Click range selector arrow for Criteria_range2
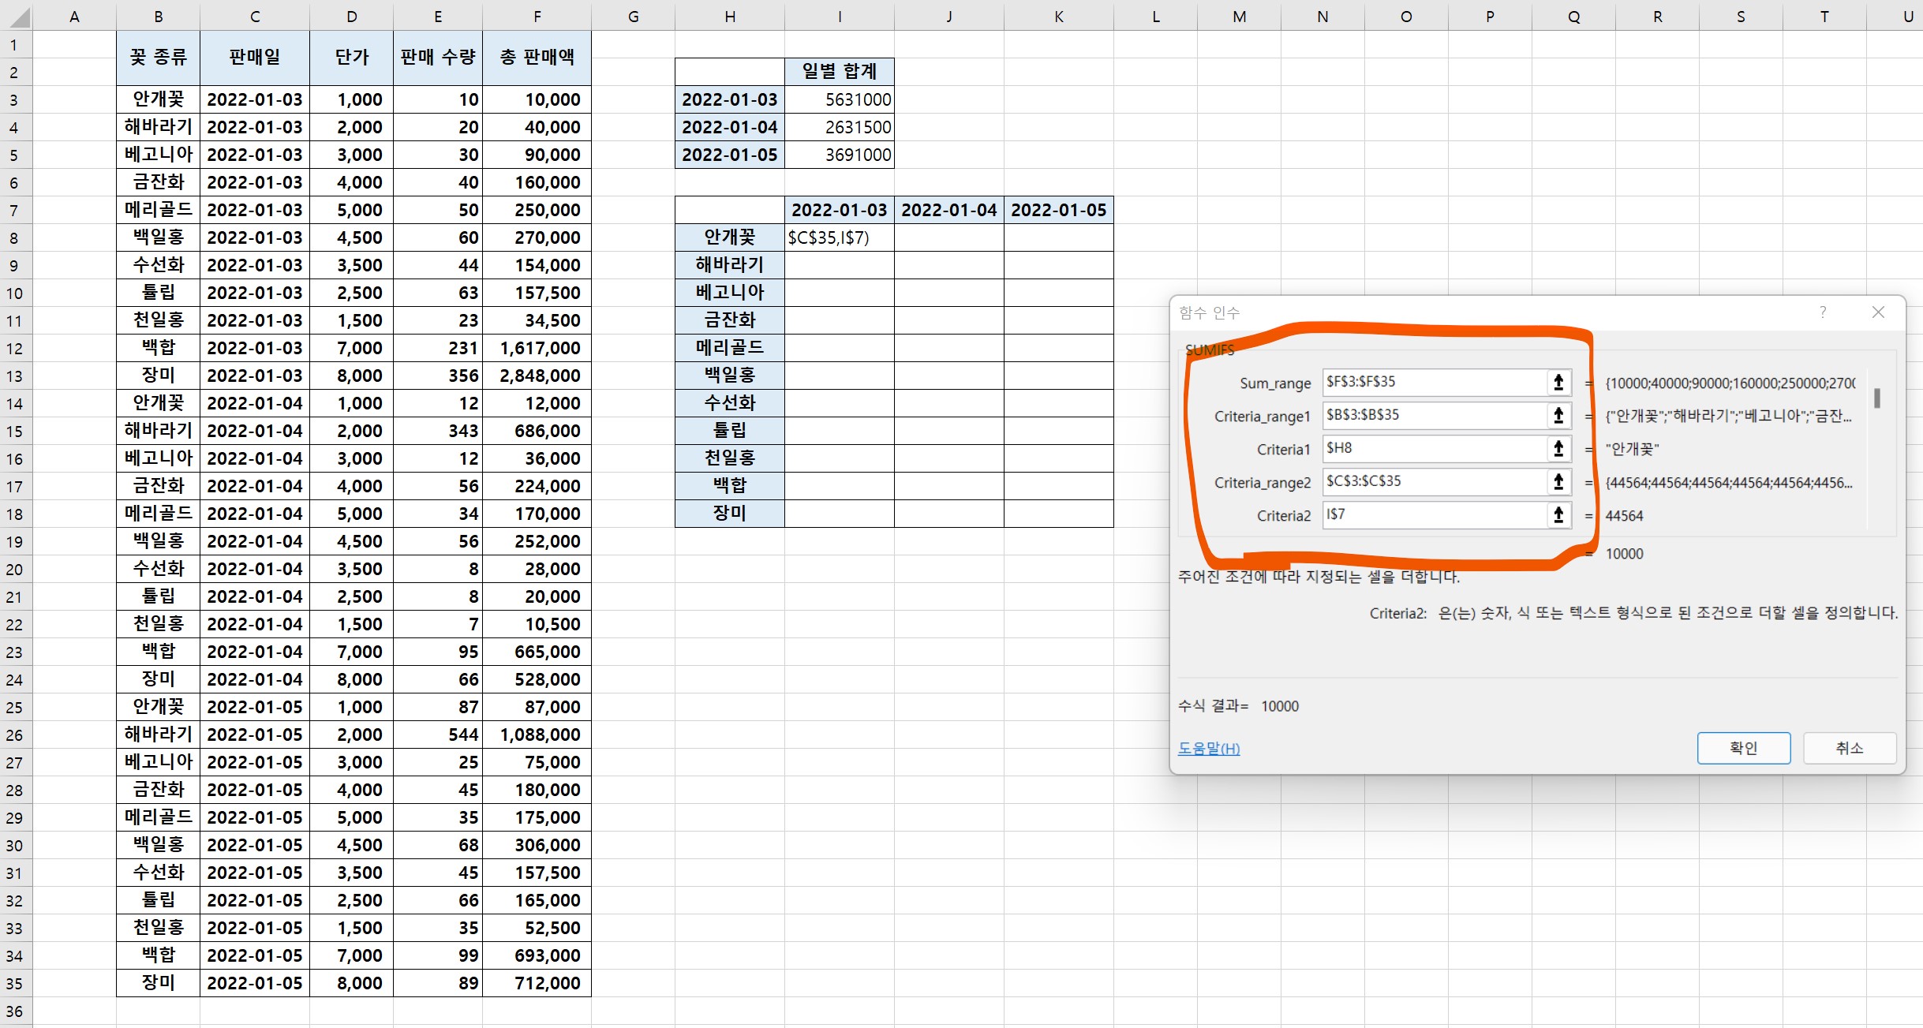This screenshot has height=1028, width=1923. (x=1558, y=482)
